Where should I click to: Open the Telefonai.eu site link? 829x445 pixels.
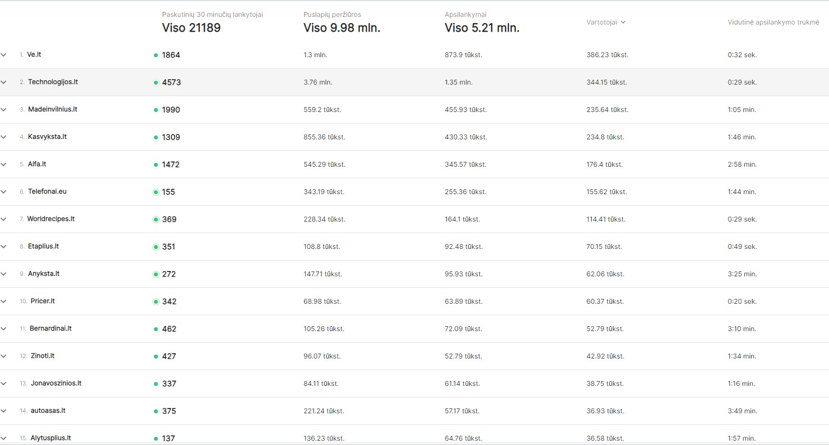click(x=47, y=191)
